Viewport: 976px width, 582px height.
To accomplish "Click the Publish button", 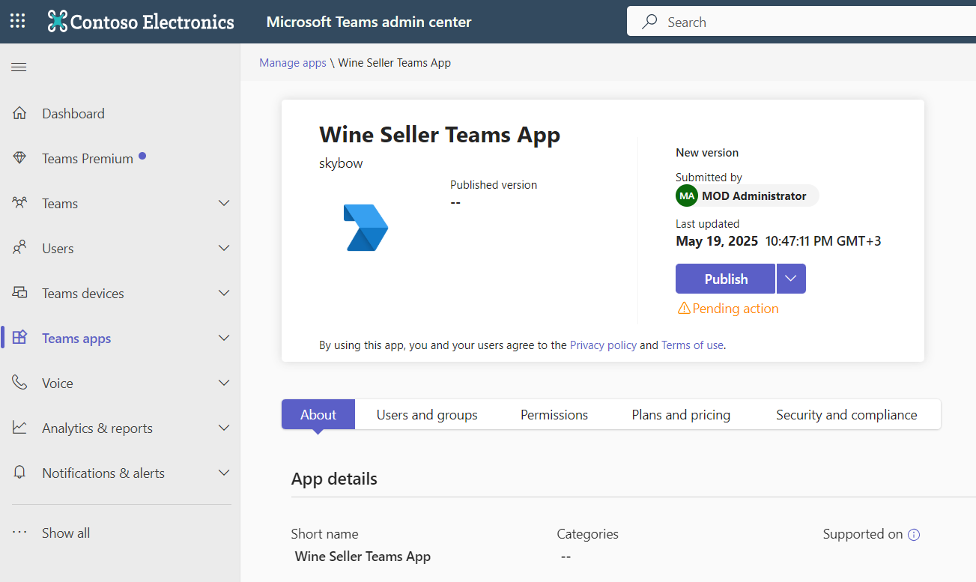I will click(725, 279).
